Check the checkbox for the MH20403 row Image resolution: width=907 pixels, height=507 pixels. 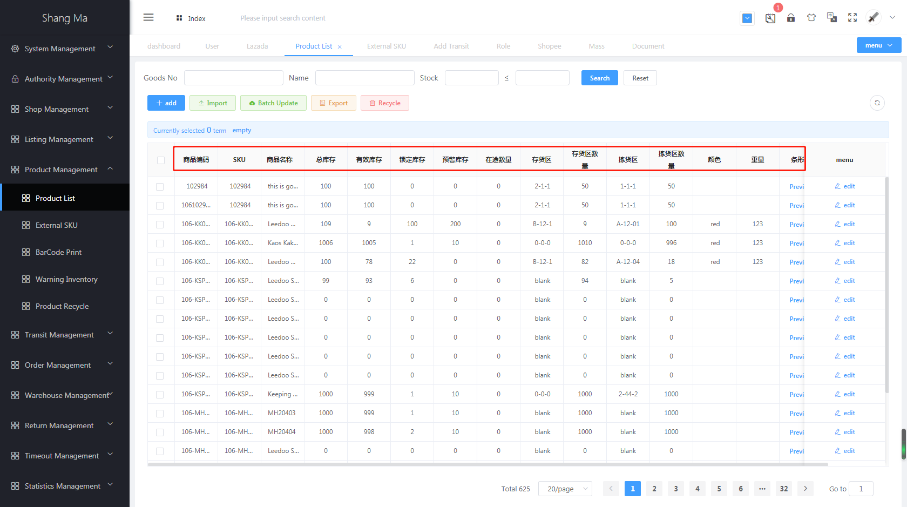[x=160, y=414]
